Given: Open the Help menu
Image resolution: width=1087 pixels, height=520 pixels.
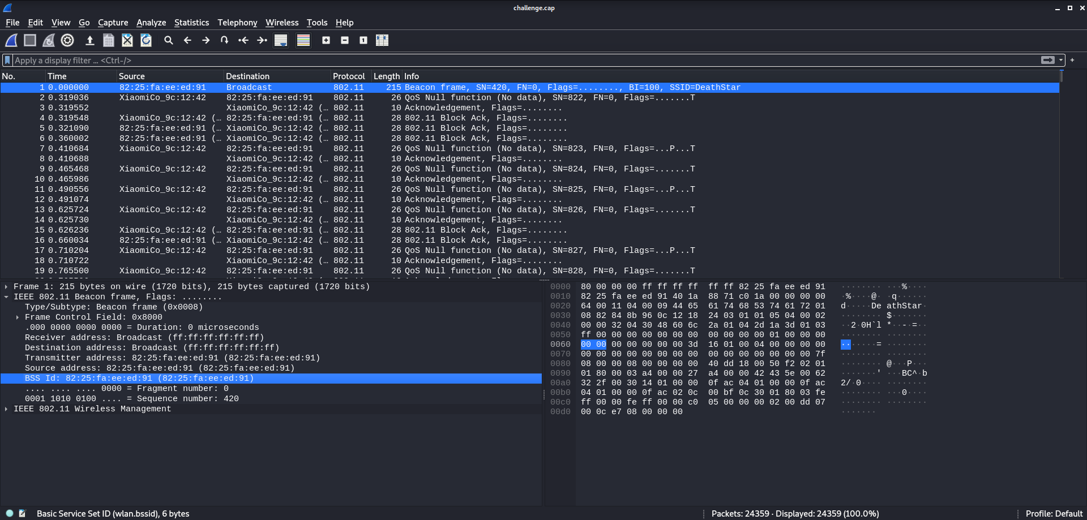Looking at the screenshot, I should 344,23.
